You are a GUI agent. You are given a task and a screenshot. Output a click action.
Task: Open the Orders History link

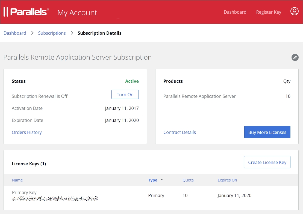(27, 132)
